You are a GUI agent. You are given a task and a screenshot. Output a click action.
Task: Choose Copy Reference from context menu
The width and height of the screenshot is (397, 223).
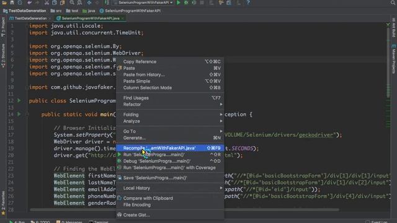170,62
